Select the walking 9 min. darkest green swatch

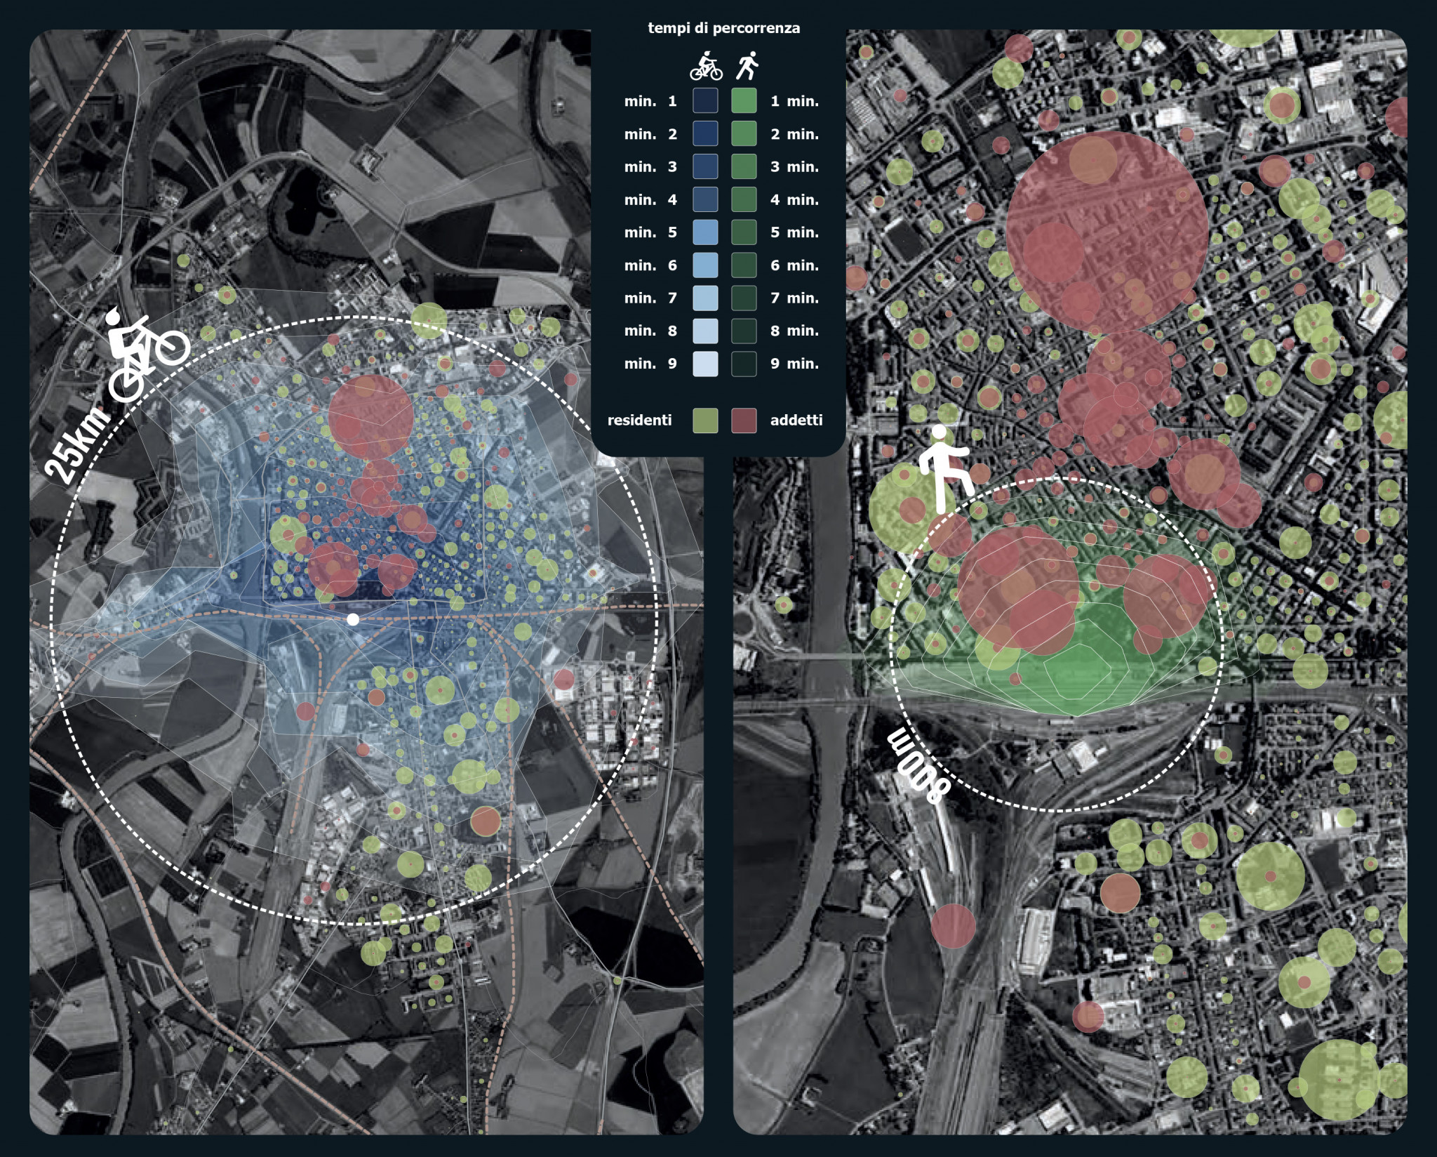coord(744,364)
